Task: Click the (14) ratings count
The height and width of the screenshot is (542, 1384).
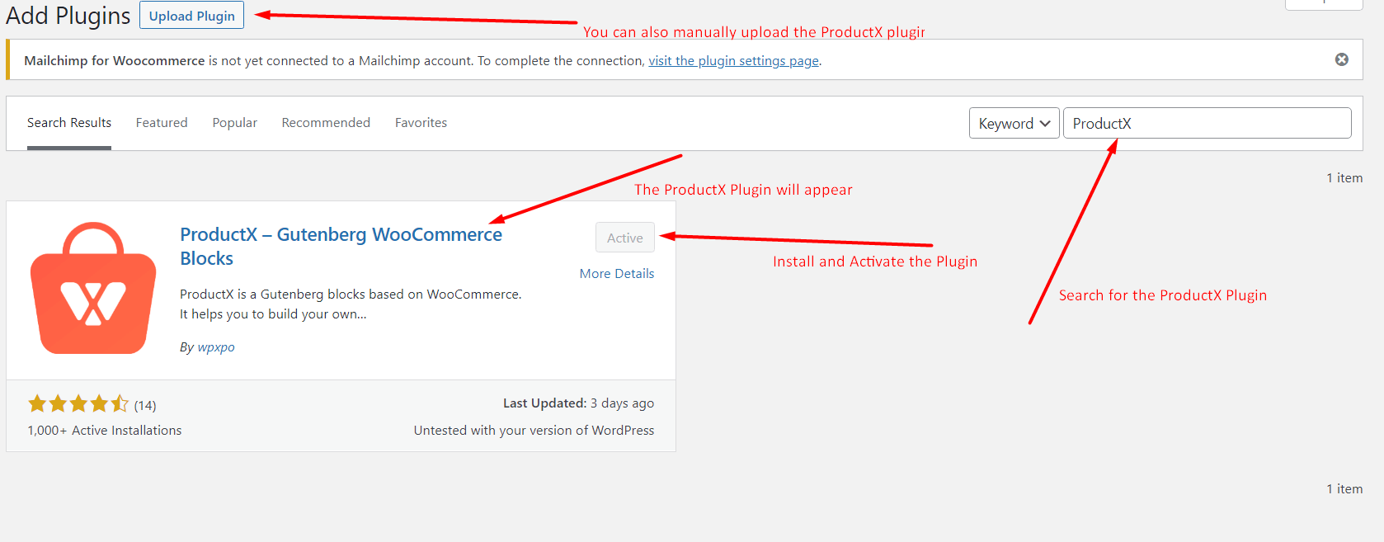Action: point(145,405)
